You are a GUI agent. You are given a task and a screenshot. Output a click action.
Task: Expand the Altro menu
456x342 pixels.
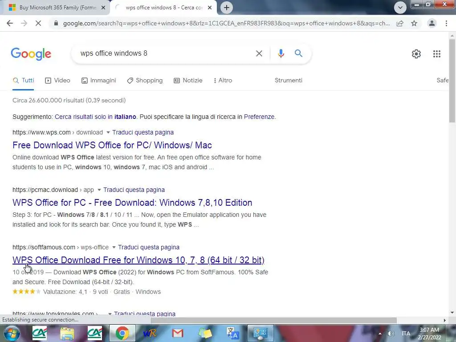(223, 81)
